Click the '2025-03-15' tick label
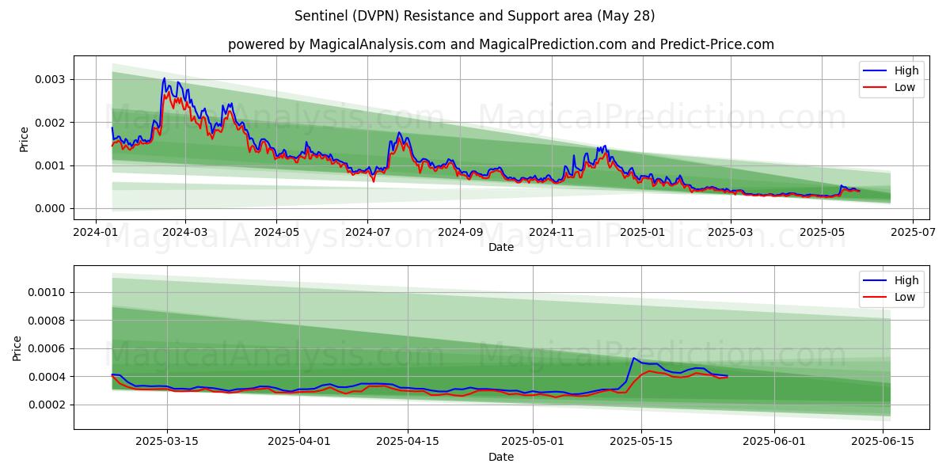 (x=167, y=442)
